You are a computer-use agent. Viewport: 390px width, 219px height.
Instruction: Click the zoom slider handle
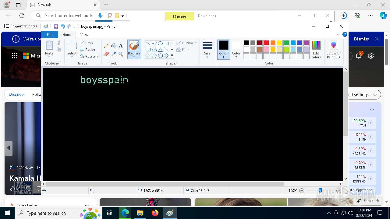320,190
